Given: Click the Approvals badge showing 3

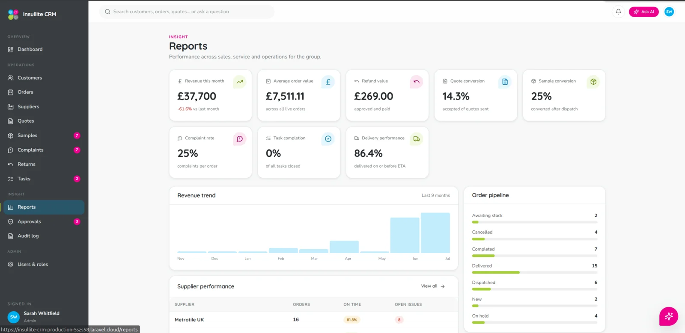Looking at the screenshot, I should 77,222.
